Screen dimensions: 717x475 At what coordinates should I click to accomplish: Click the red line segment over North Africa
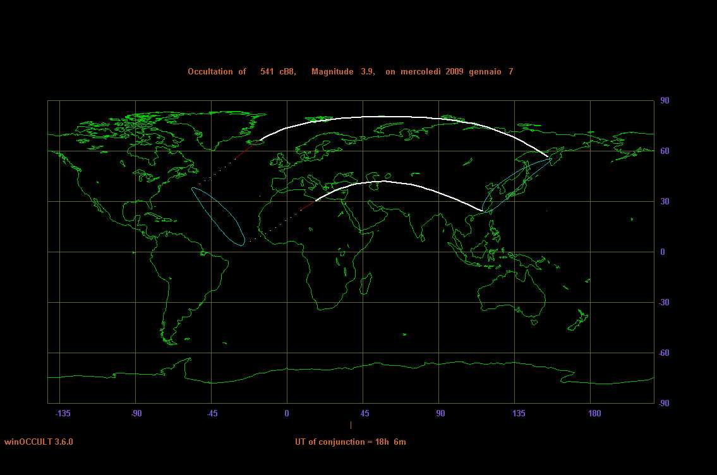click(308, 206)
